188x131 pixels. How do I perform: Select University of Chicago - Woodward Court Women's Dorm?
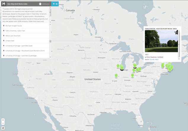[x=25, y=51]
